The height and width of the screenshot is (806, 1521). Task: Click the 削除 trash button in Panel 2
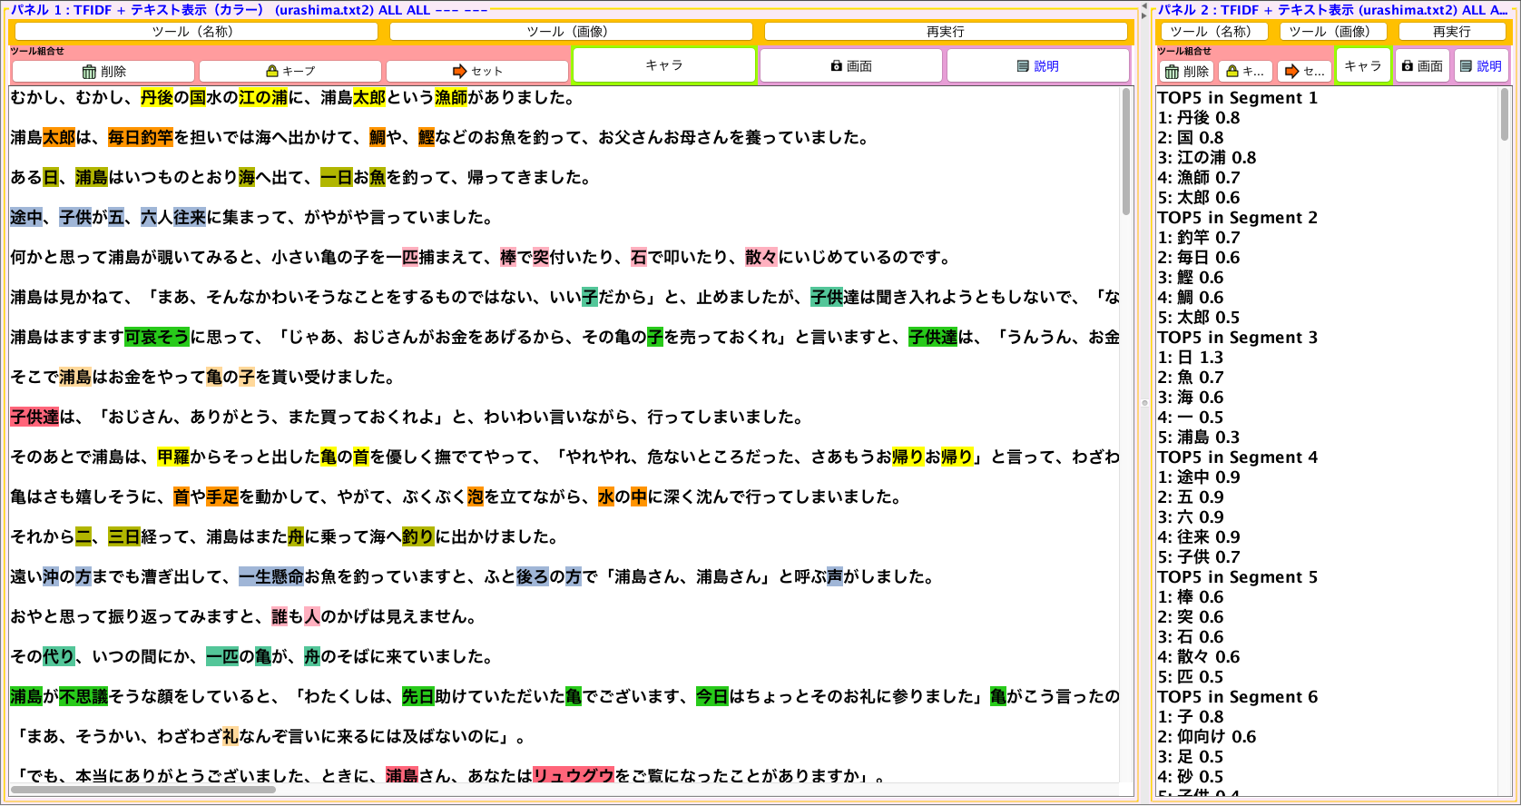[x=1185, y=70]
